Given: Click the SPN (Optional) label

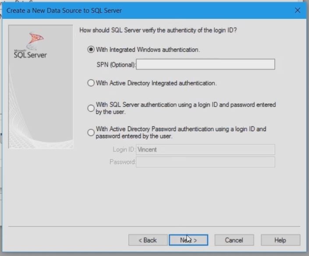Looking at the screenshot, I should [x=116, y=65].
